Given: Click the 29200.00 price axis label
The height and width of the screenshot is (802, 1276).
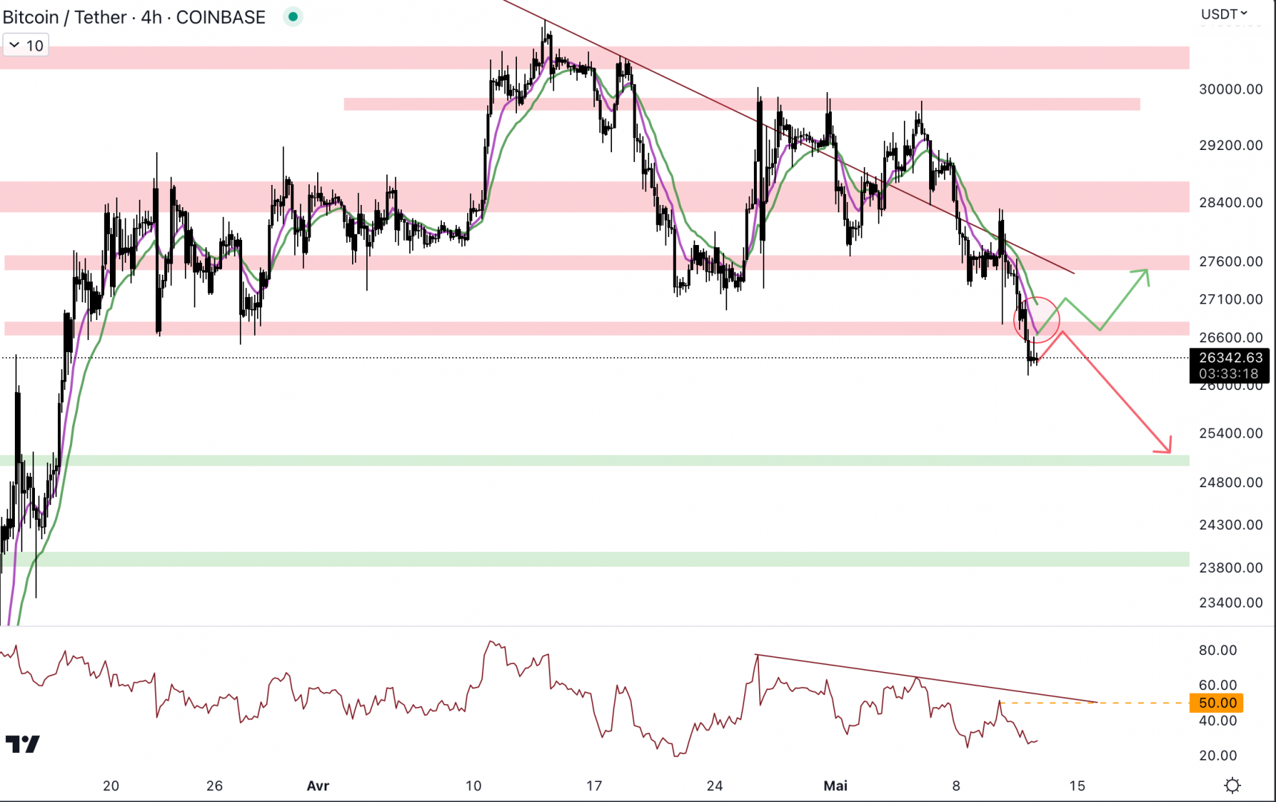Looking at the screenshot, I should click(1231, 145).
